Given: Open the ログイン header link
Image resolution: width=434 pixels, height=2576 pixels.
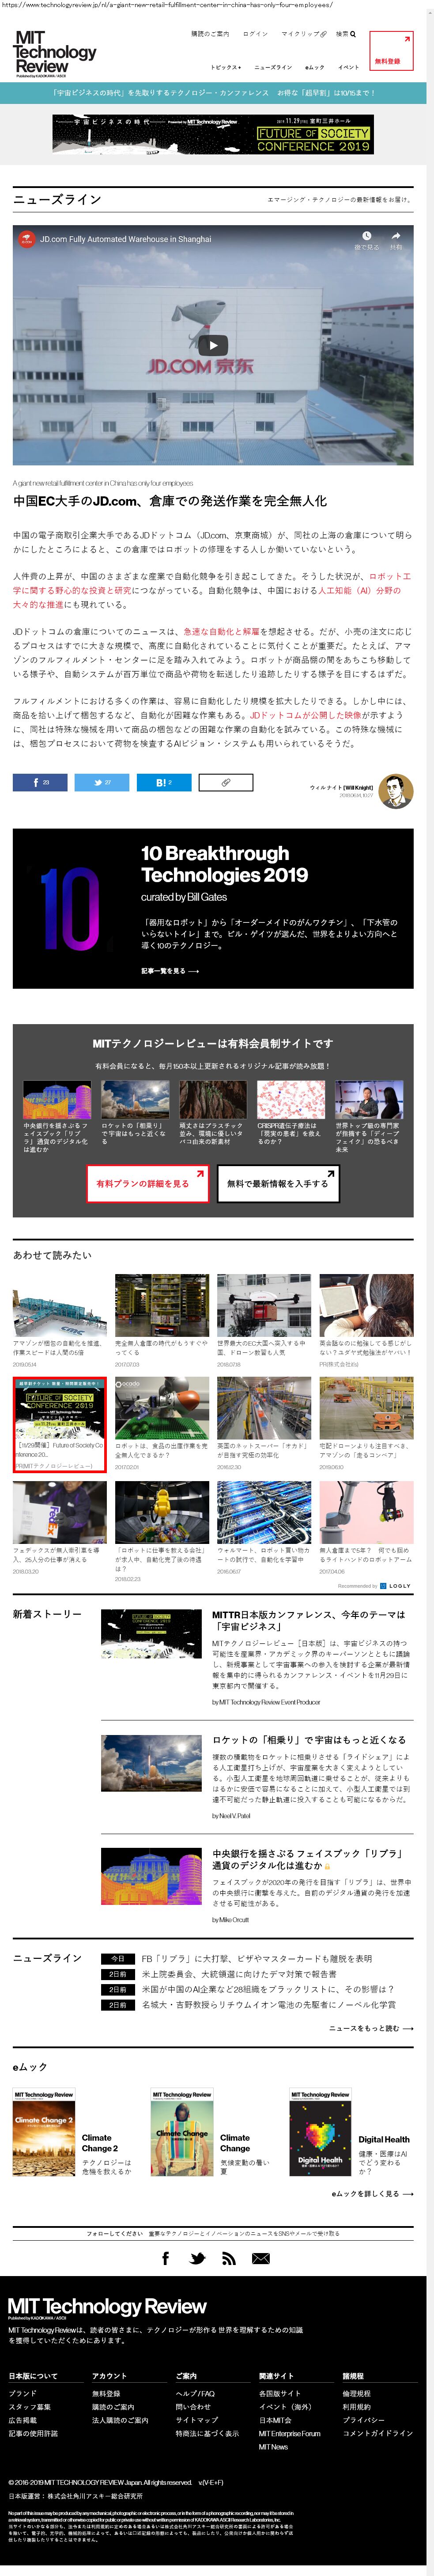Looking at the screenshot, I should 256,34.
